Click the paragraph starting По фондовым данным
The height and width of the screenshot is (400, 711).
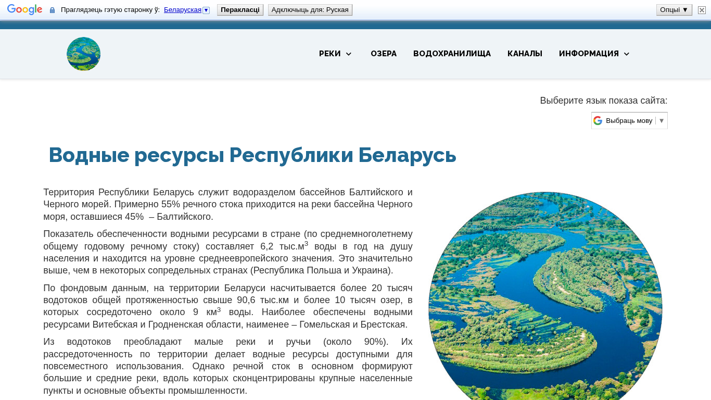point(228,306)
